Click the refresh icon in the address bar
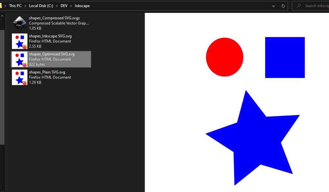 click(x=283, y=5)
